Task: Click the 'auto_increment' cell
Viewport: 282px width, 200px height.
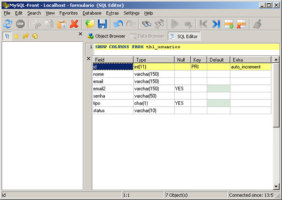Action: tap(251, 67)
